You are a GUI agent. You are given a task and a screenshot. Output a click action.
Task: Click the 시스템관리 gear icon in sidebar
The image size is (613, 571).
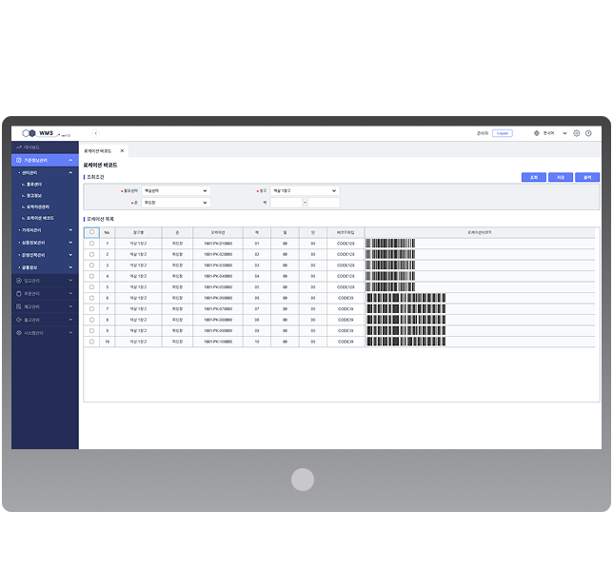click(x=19, y=333)
